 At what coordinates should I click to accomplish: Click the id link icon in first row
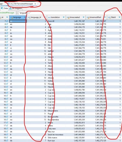7,21
